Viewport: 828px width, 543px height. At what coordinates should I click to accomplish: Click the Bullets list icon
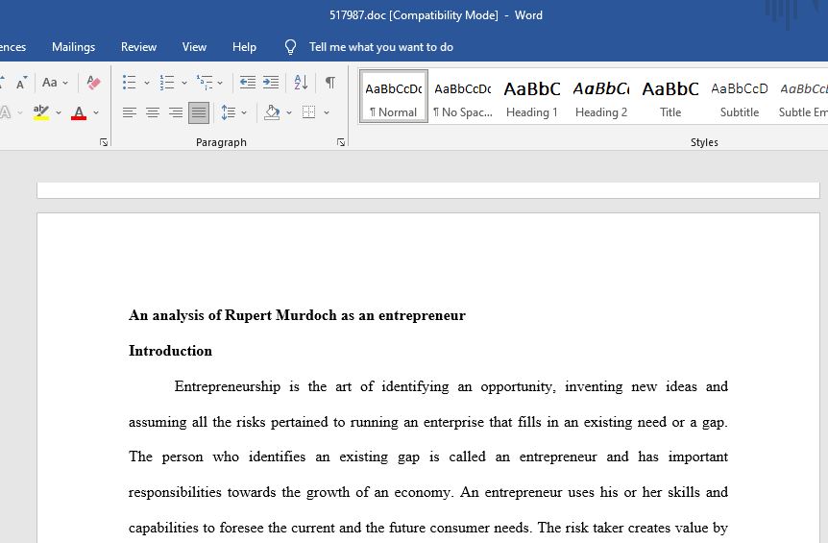click(130, 83)
